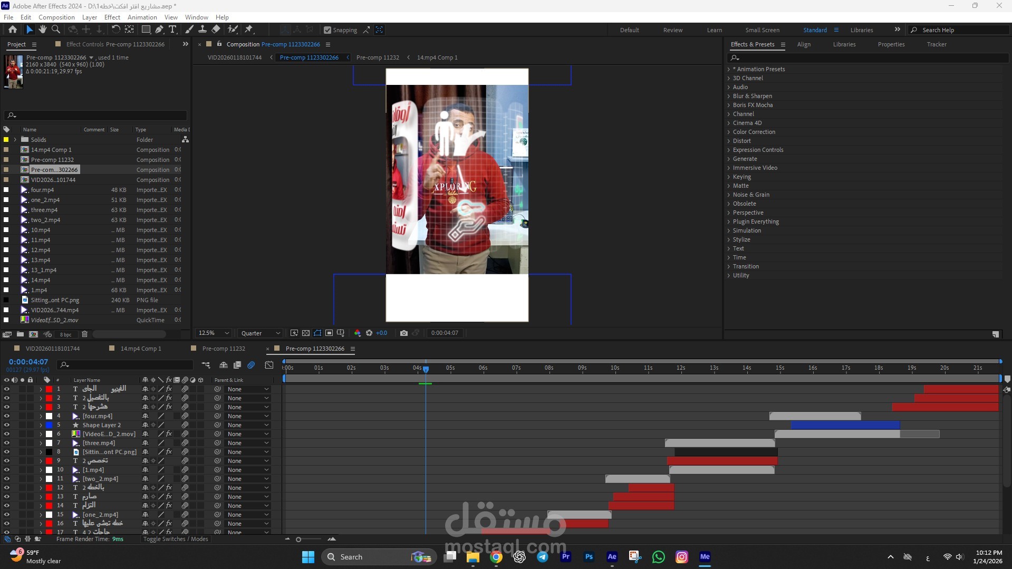Viewport: 1012px width, 569px height.
Task: Expand the Blur & Sharpen effects category
Action: (x=729, y=96)
